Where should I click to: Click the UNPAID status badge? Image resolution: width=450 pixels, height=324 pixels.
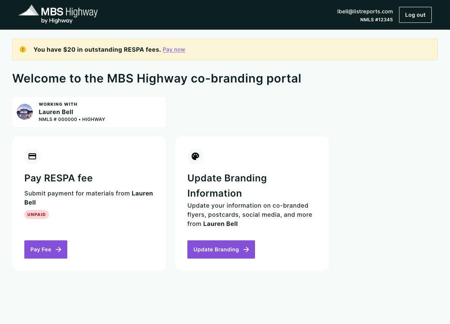point(36,214)
